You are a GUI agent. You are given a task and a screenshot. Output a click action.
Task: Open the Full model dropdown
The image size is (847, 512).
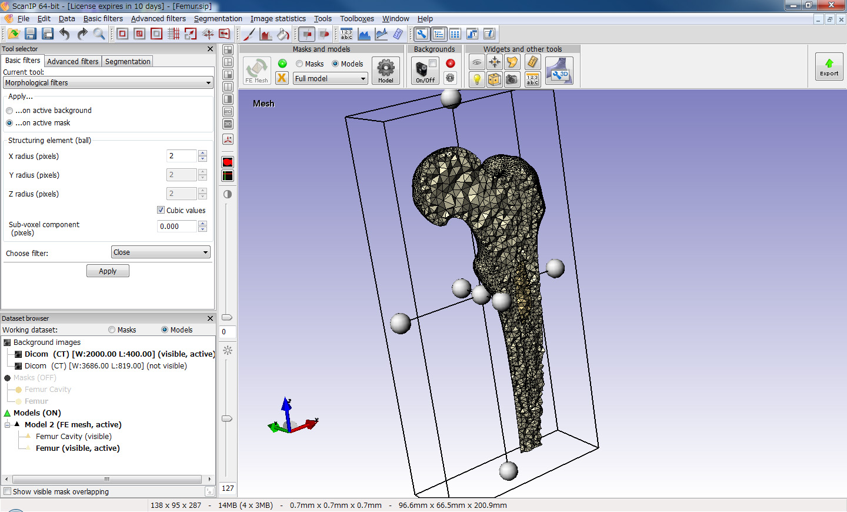[x=331, y=78]
